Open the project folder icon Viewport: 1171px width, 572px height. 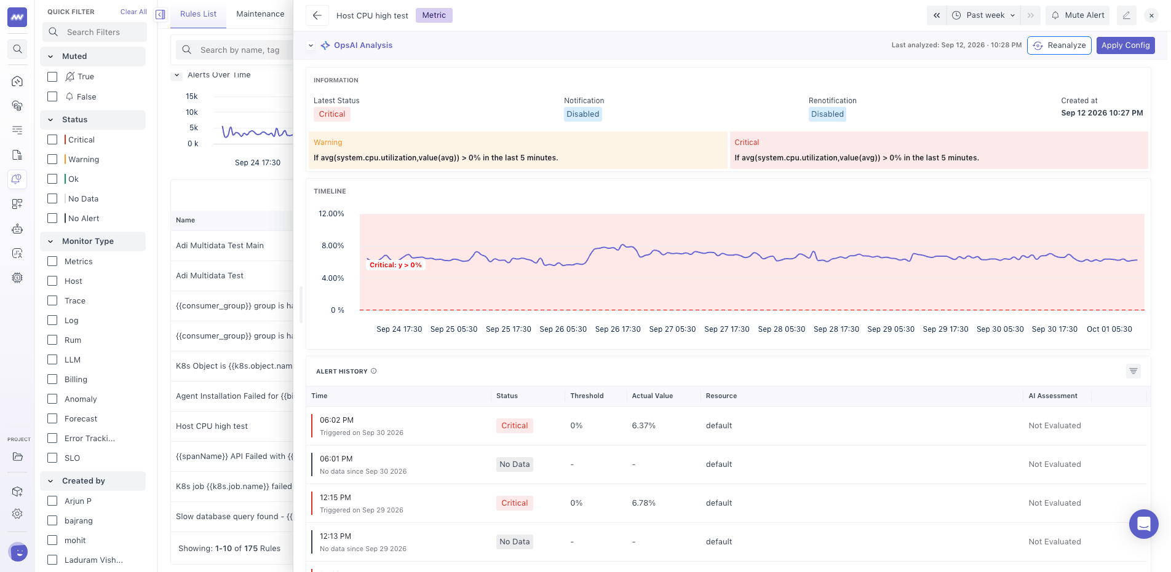17,456
